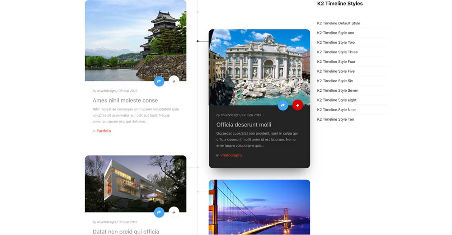Viewport: 452px width, 235px height.
Task: Click arrow icon on Ames nihil moleste card
Action: pos(174,81)
